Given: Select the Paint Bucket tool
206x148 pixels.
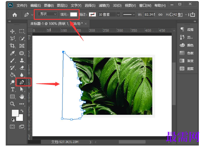Looking at the screenshot, I should [13, 75].
